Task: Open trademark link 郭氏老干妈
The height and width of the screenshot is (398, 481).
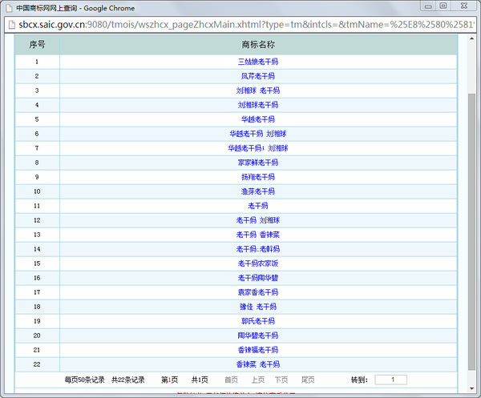Action: click(x=258, y=321)
